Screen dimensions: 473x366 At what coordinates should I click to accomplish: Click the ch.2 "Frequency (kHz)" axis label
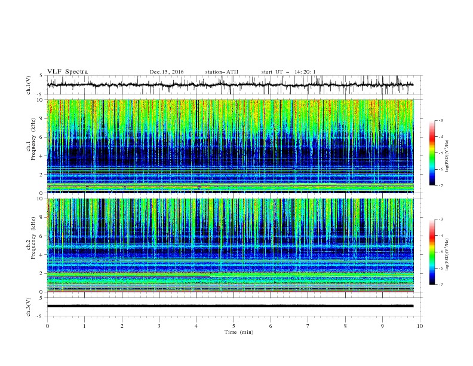point(33,238)
